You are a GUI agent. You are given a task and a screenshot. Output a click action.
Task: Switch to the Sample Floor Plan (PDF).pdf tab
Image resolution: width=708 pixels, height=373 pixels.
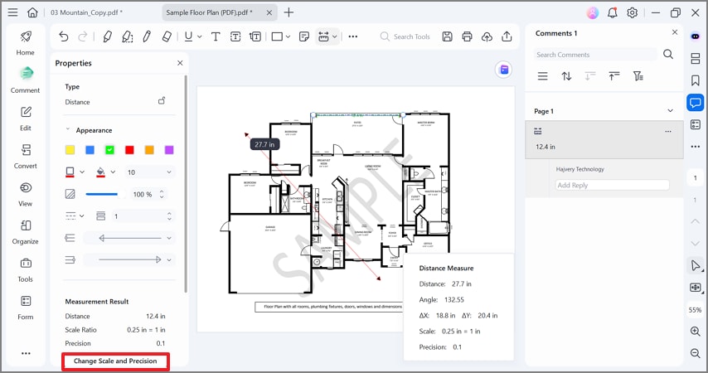210,12
